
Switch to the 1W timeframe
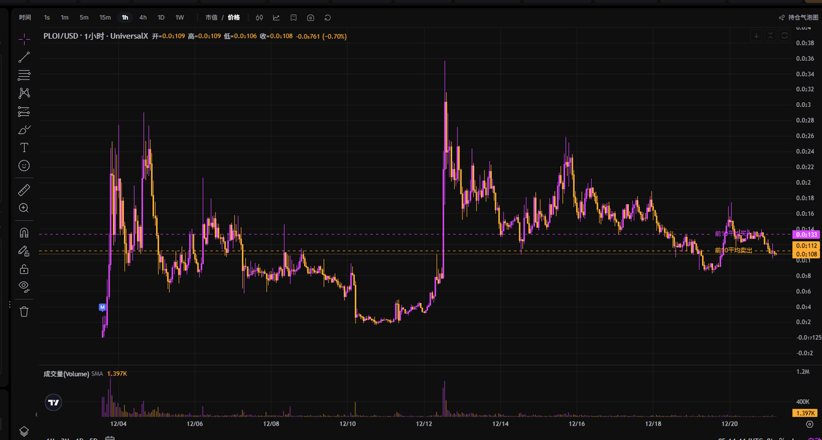(x=179, y=17)
